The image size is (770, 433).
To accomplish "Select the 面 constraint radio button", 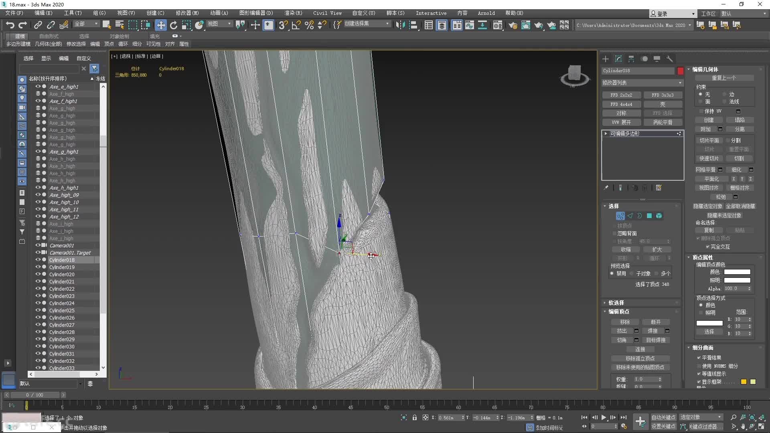I will coord(700,102).
